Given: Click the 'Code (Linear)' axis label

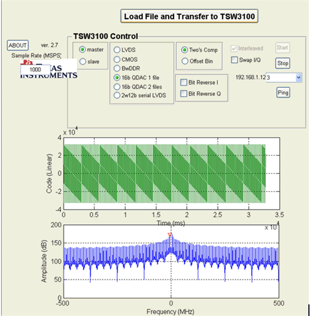Looking at the screenshot, I should click(49, 173).
